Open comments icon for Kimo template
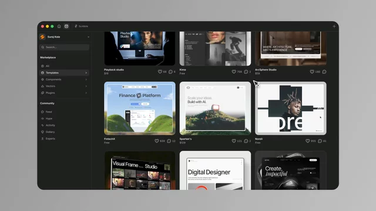 (246, 72)
